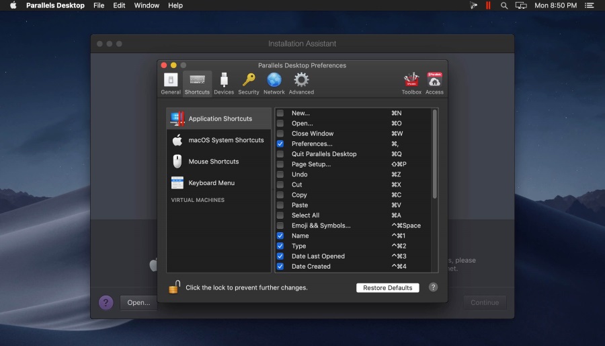Minimize the Preferences window
The height and width of the screenshot is (346, 605).
coord(173,65)
